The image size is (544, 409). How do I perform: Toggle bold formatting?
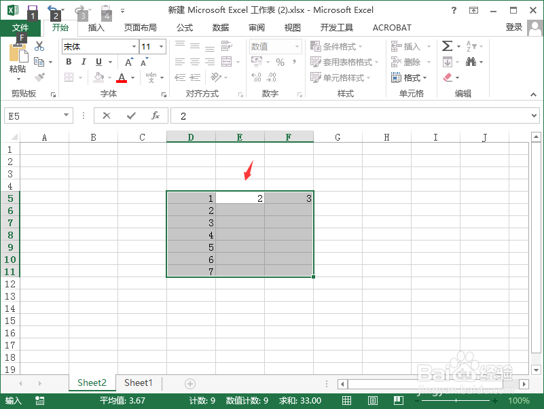point(68,62)
